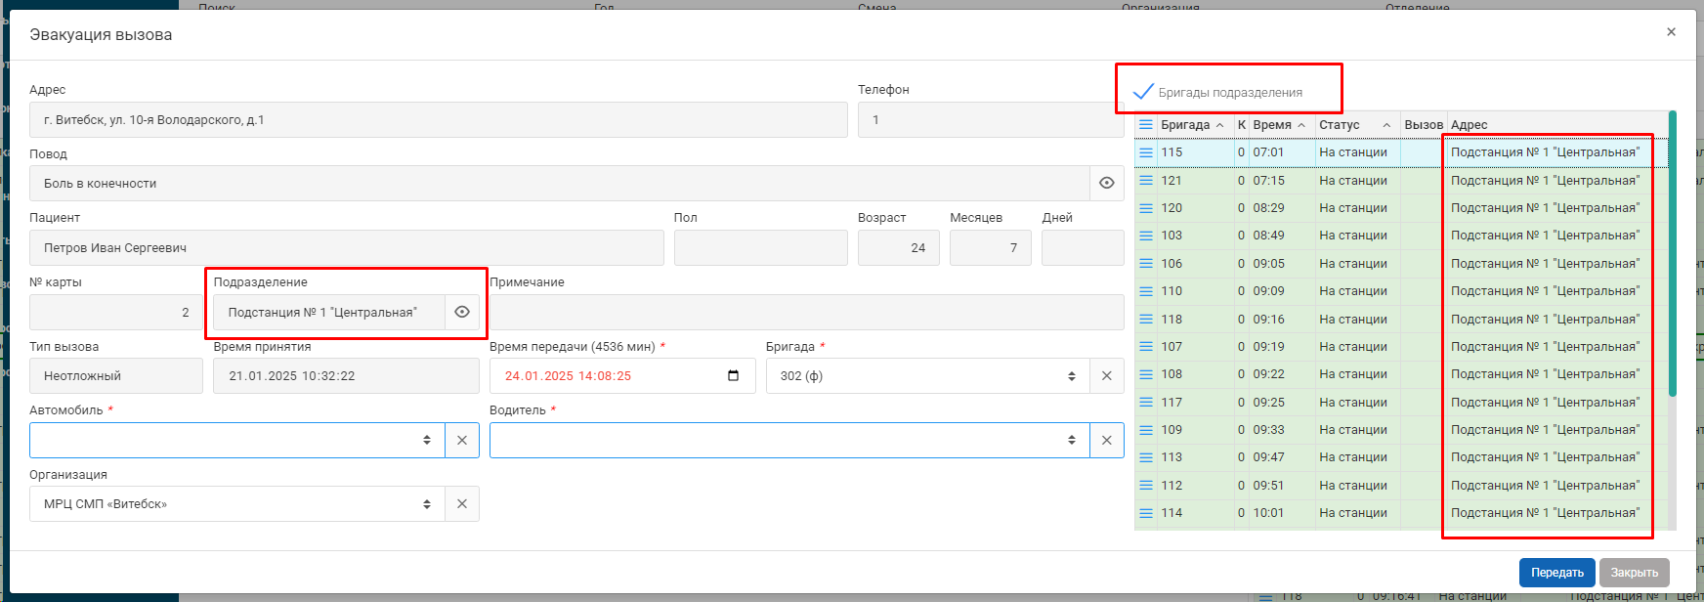1704x602 pixels.
Task: Open row menu icon for brigade 108
Action: (x=1146, y=374)
